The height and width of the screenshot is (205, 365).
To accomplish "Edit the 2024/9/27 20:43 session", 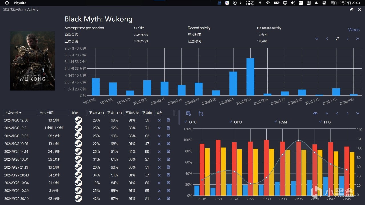I will (x=169, y=175).
